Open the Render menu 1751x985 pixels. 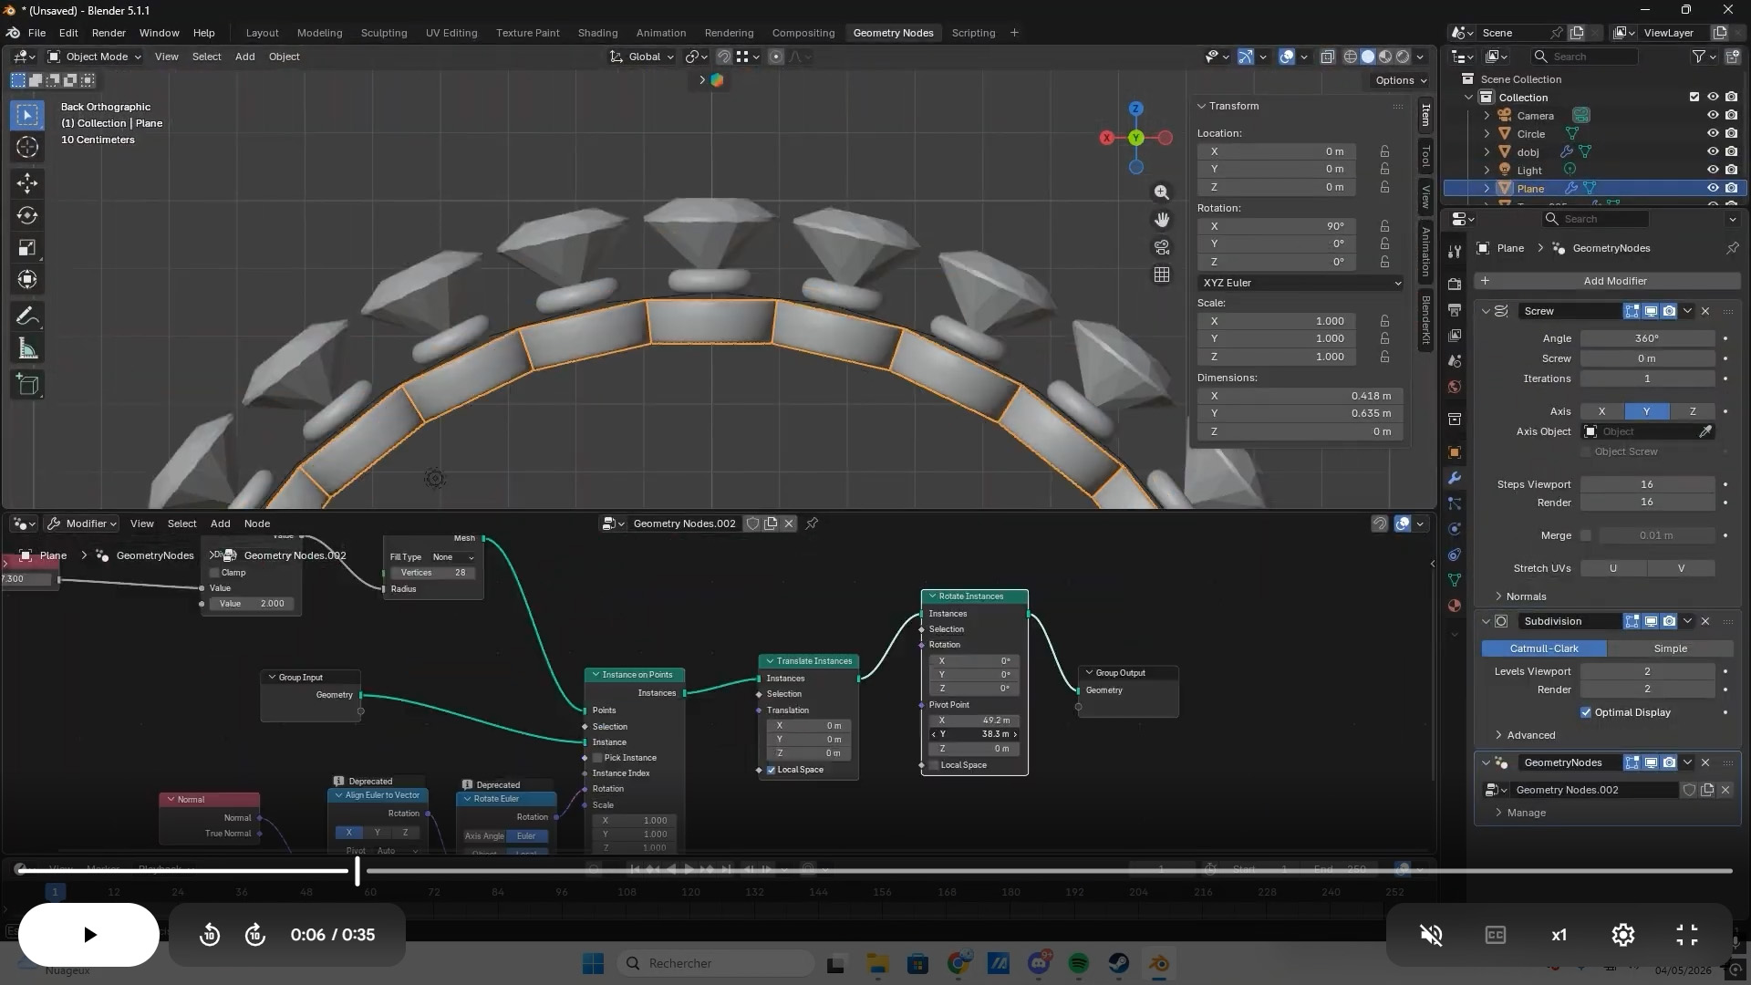pos(109,33)
